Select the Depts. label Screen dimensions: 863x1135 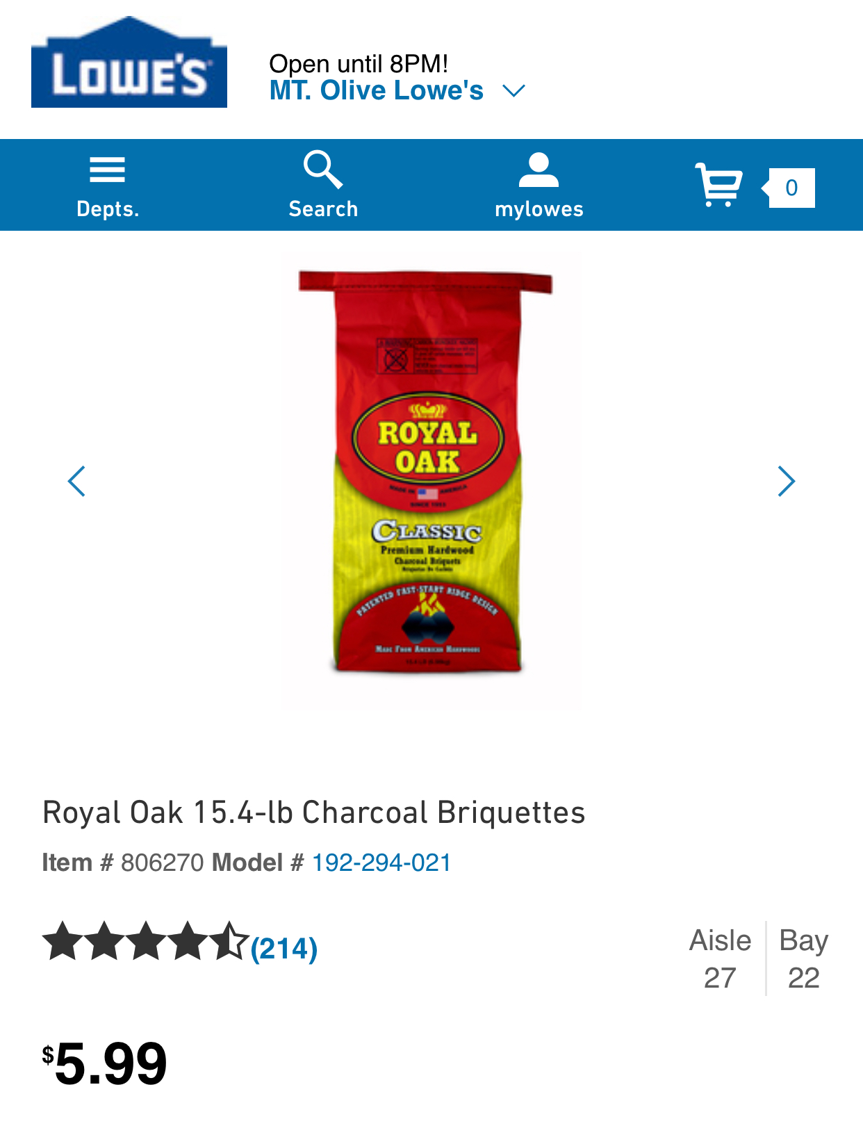pyautogui.click(x=108, y=209)
